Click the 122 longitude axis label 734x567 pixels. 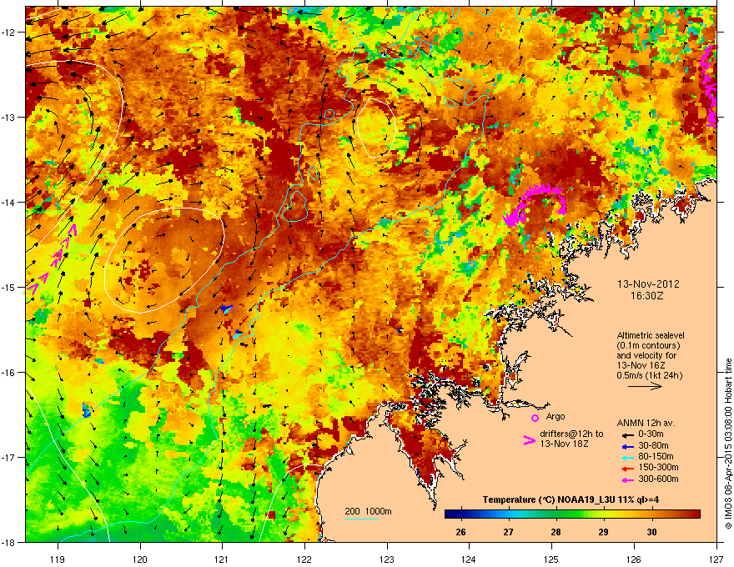(x=304, y=559)
